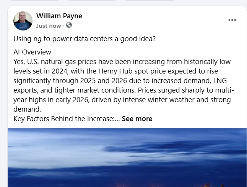Screen dimensions: 247x187
Task: Open the blue sky post photo
Action: 127,157
